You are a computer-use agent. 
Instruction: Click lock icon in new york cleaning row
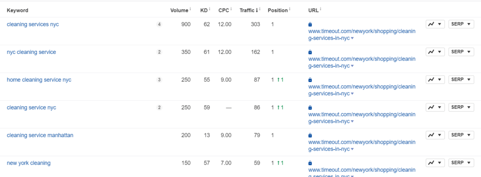click(310, 163)
